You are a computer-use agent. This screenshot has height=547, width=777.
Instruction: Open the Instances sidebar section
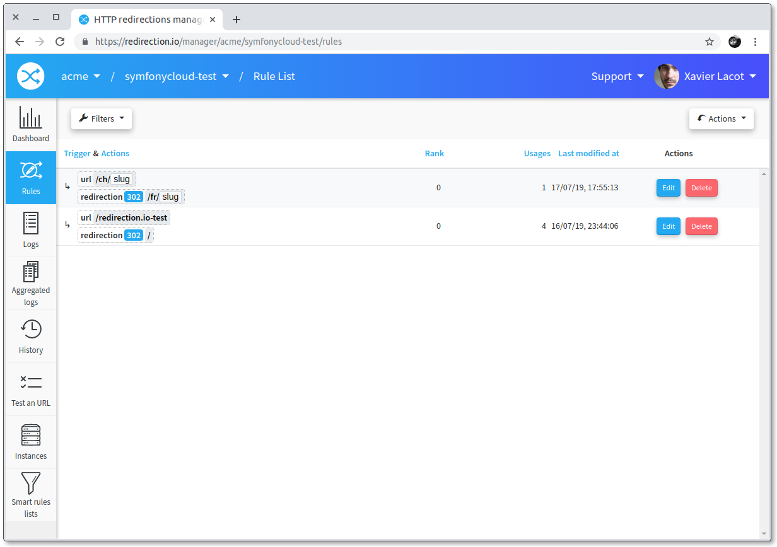[31, 442]
